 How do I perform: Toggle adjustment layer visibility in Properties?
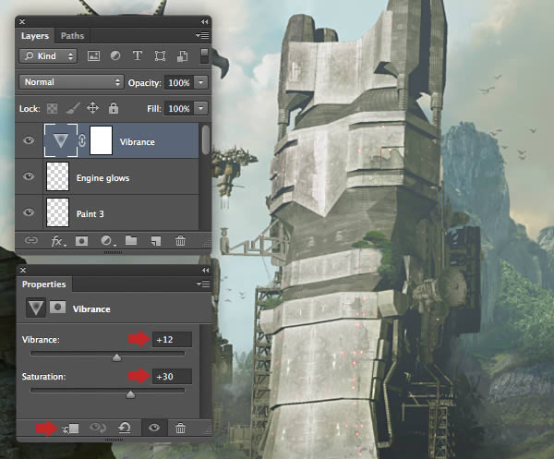point(154,428)
